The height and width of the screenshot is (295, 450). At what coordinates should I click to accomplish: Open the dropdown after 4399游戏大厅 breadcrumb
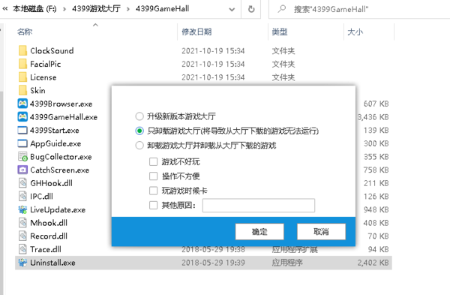coord(128,9)
